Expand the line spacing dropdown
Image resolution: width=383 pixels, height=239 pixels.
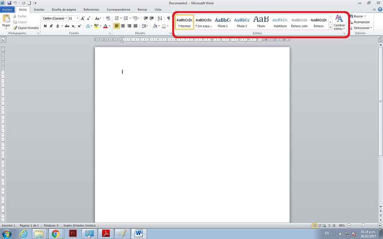pyautogui.click(x=145, y=26)
